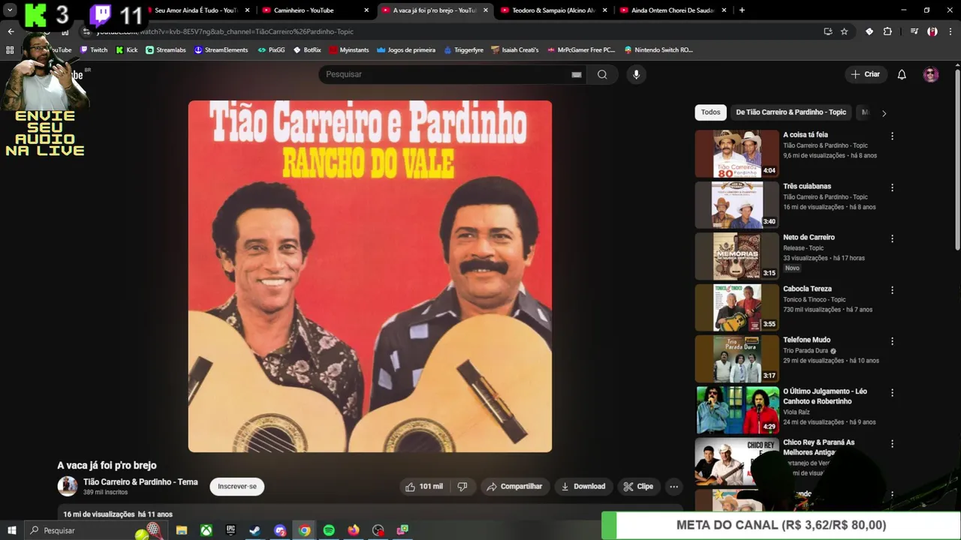Open a new browser tab with plus
The image size is (961, 540).
(742, 10)
